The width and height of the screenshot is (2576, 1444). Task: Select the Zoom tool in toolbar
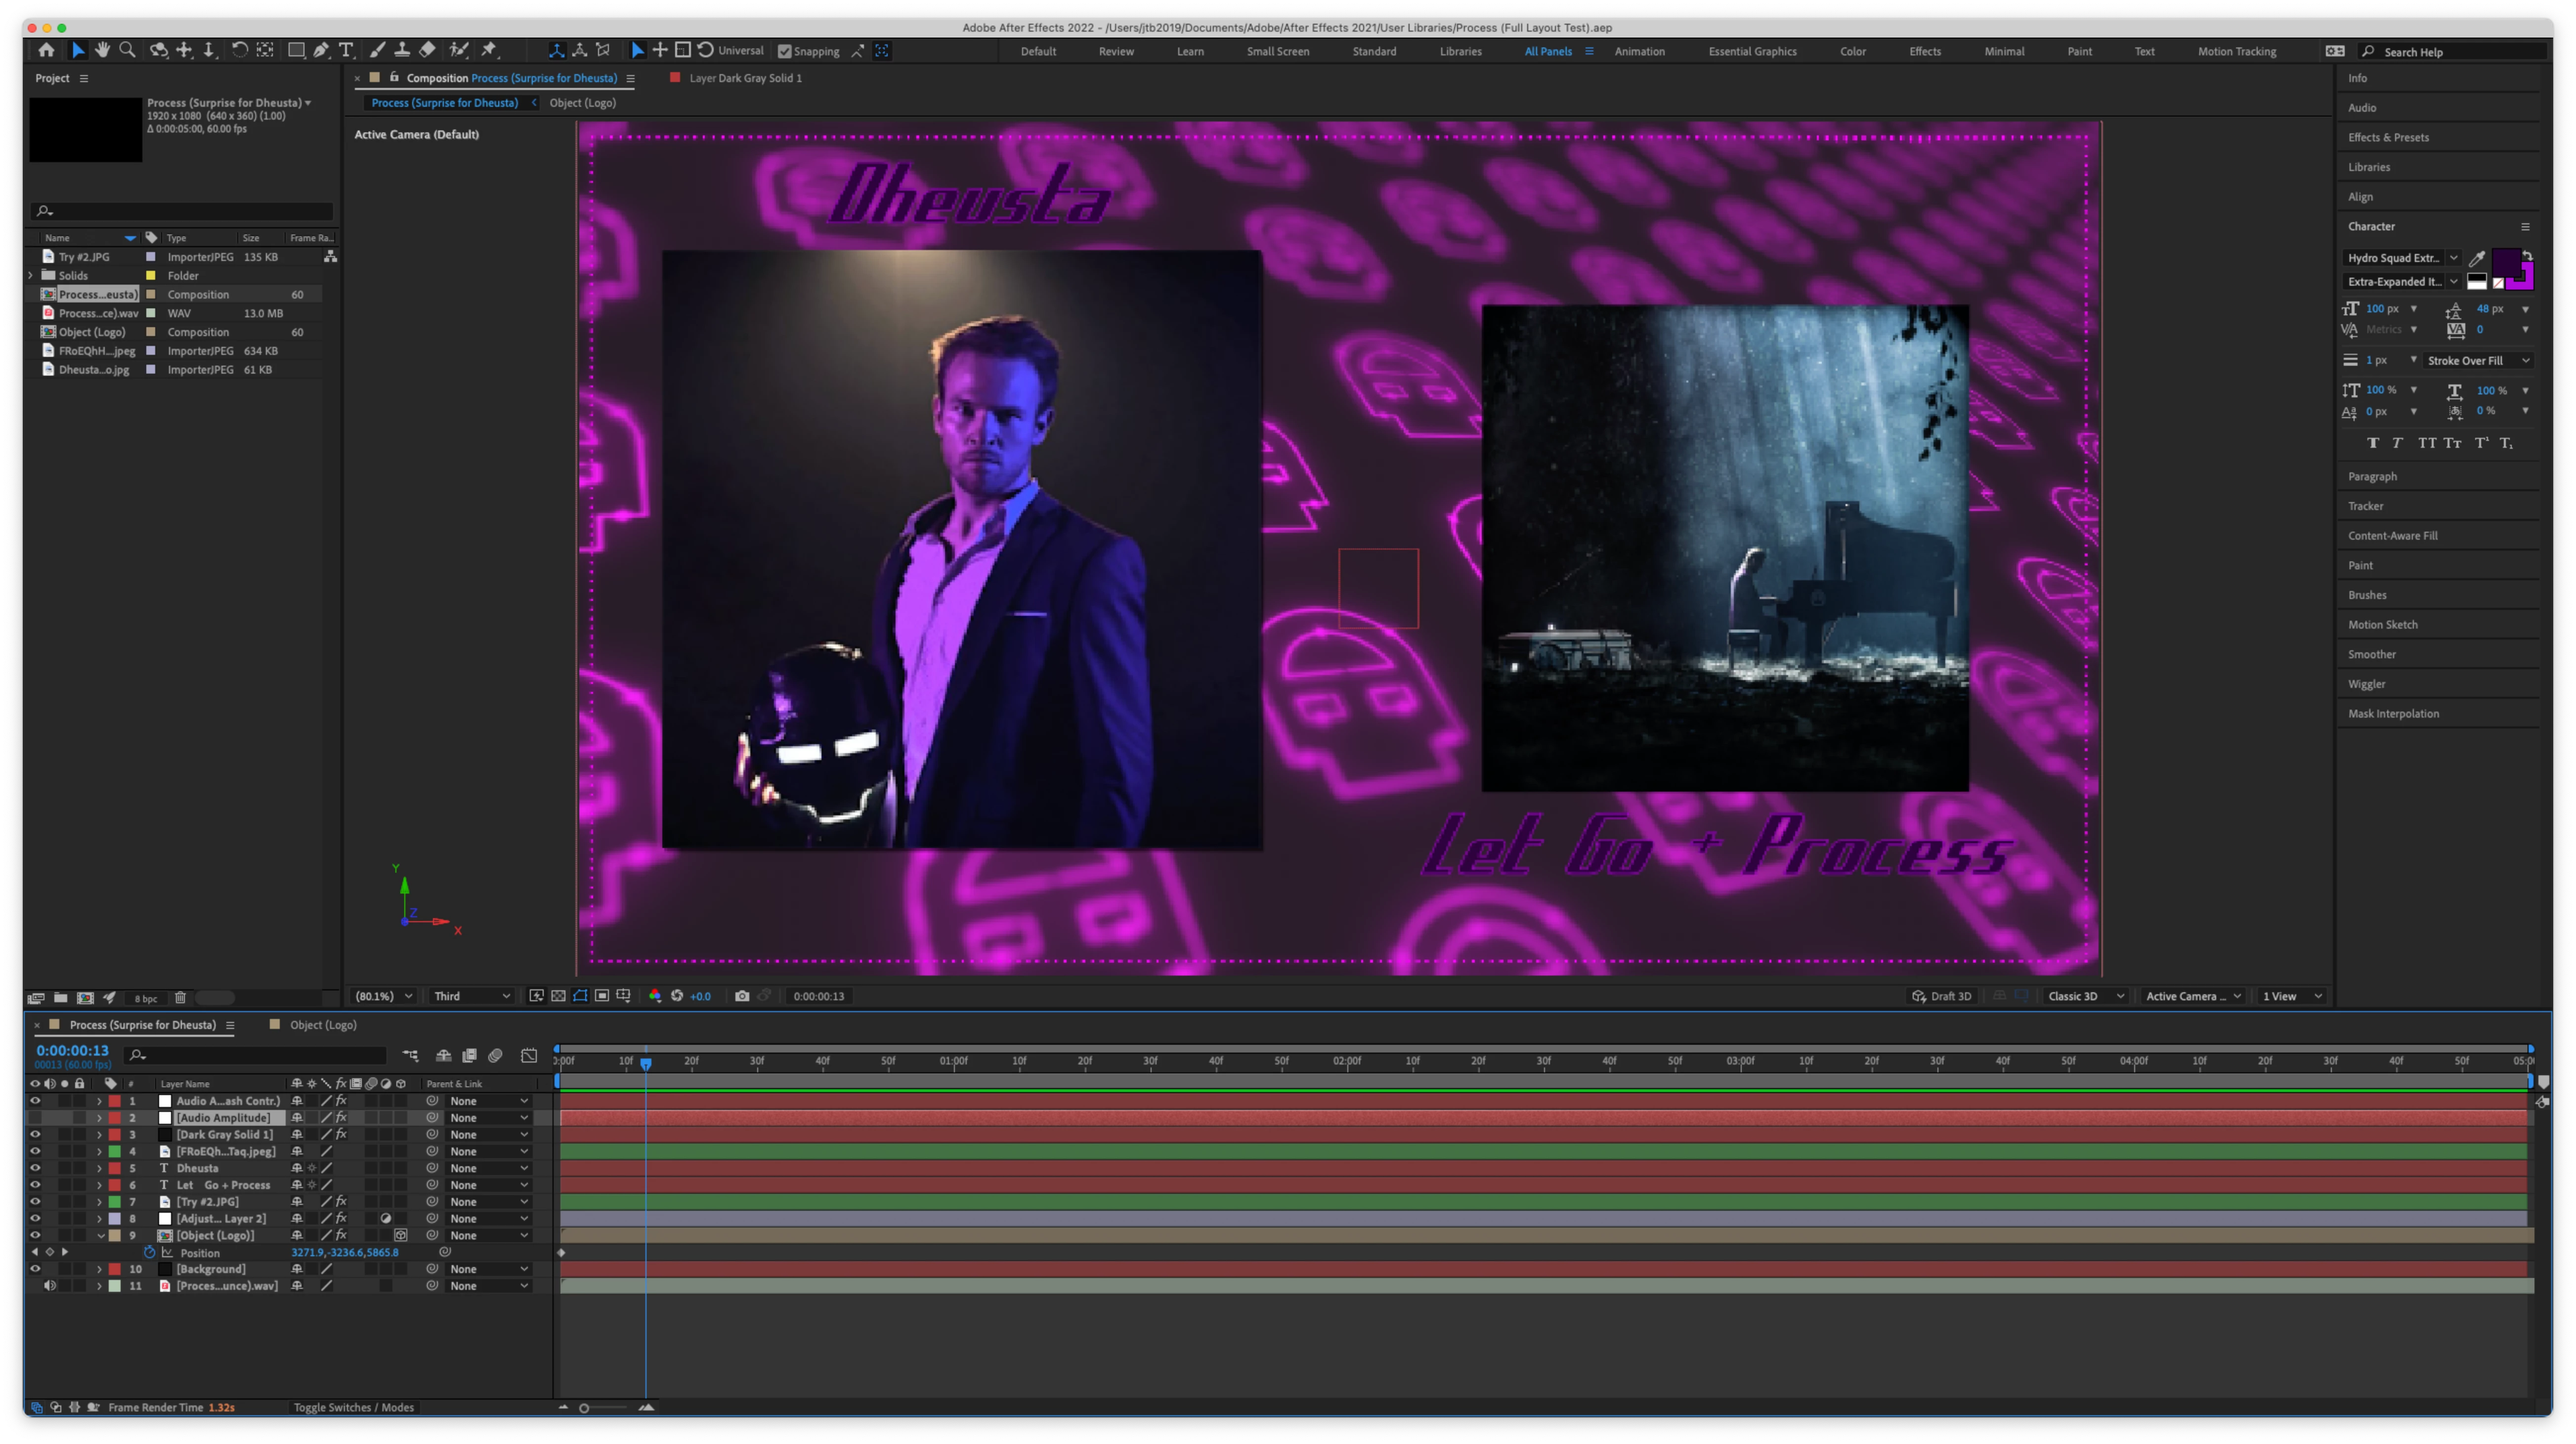click(127, 50)
